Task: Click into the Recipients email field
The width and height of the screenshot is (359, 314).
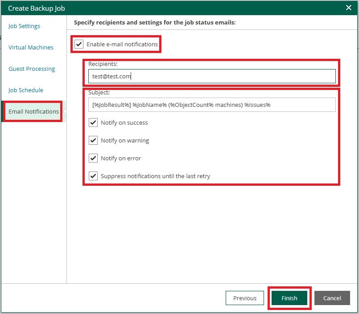Action: (x=212, y=76)
